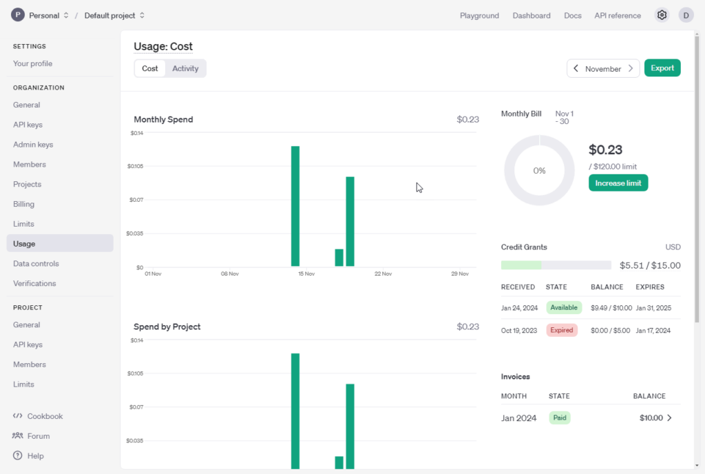Open the Help link
Image resolution: width=705 pixels, height=474 pixels.
pyautogui.click(x=35, y=455)
